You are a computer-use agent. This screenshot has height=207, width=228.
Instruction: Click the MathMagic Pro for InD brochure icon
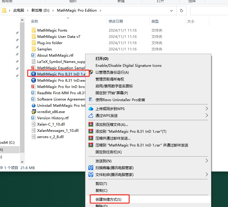[33, 86]
